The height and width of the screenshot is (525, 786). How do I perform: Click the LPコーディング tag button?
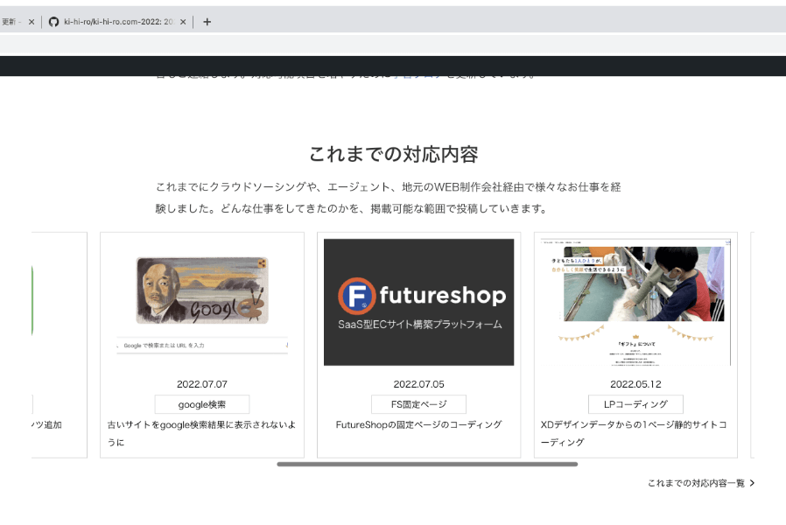click(x=635, y=404)
